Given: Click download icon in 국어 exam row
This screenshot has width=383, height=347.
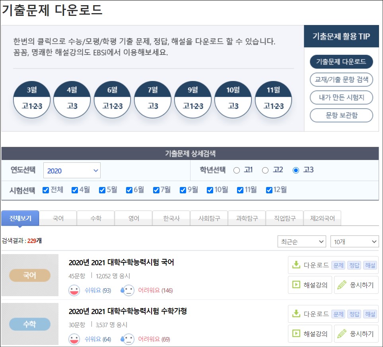Looking at the screenshot, I should pos(296,264).
